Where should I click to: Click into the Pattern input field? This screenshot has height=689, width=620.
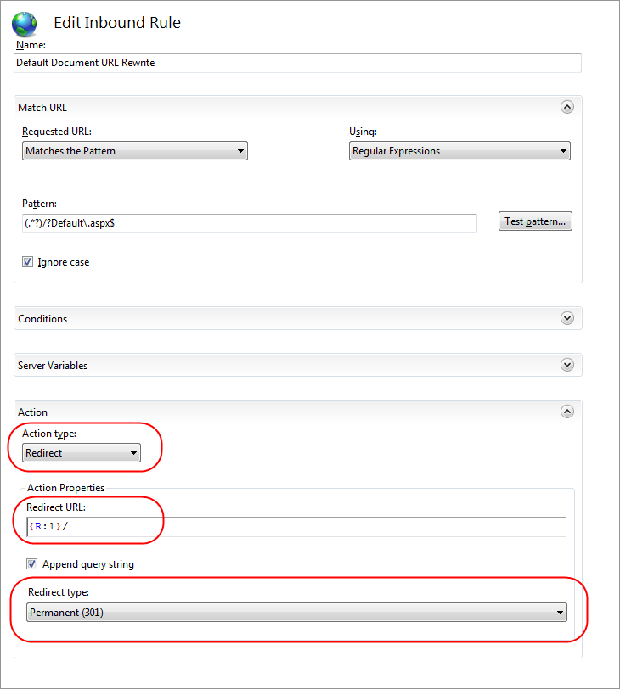coord(250,223)
